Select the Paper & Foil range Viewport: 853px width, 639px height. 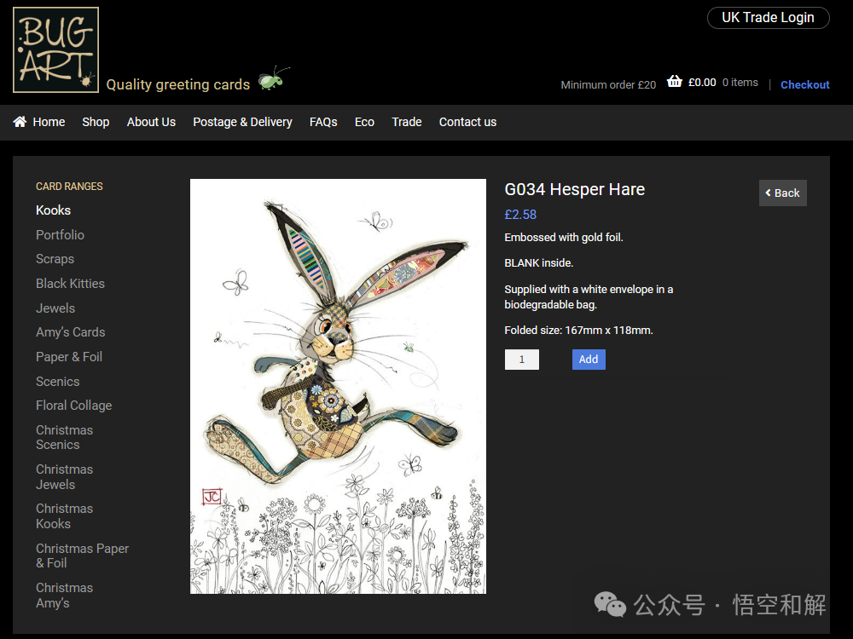click(x=69, y=357)
